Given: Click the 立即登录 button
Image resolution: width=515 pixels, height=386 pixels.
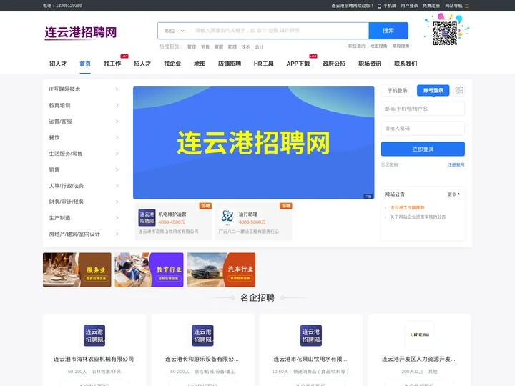Looking at the screenshot, I should (423, 149).
